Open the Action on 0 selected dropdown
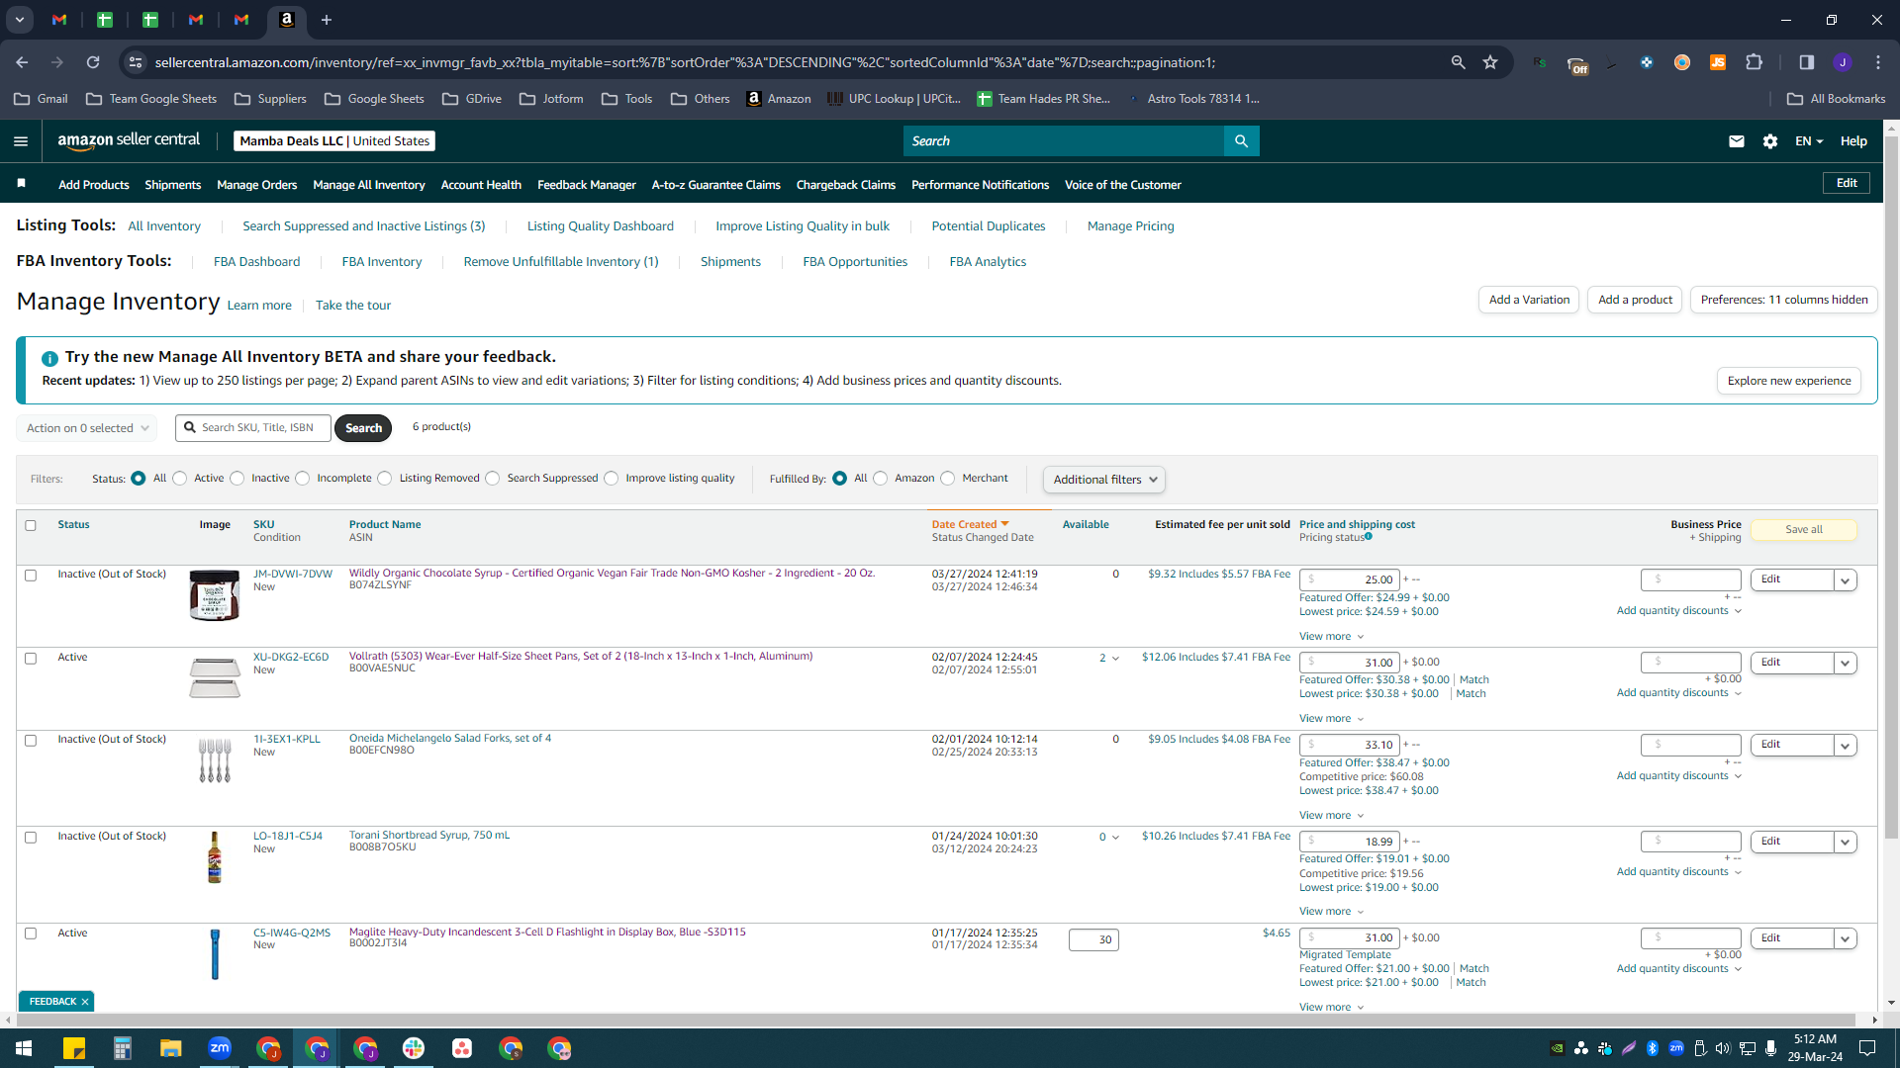This screenshot has width=1900, height=1068. (86, 428)
